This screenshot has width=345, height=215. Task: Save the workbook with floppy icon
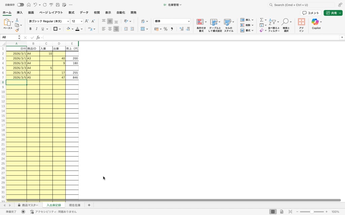[58, 5]
